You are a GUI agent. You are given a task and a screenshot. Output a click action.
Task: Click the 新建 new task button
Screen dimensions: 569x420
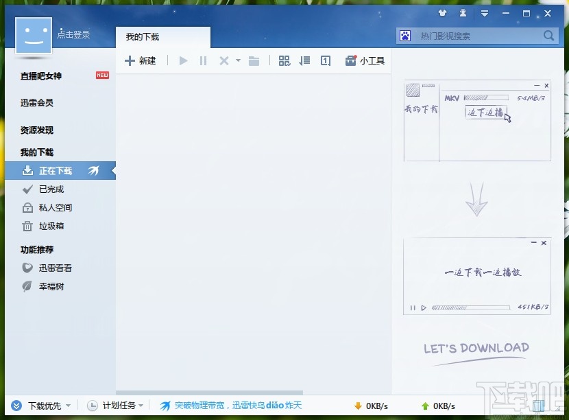140,60
